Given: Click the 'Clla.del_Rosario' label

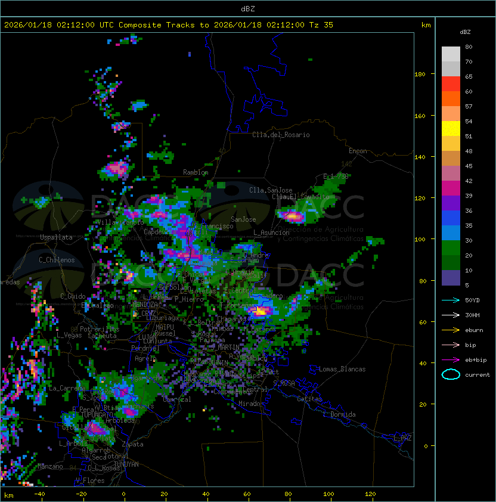Looking at the screenshot, I should pos(281,135).
